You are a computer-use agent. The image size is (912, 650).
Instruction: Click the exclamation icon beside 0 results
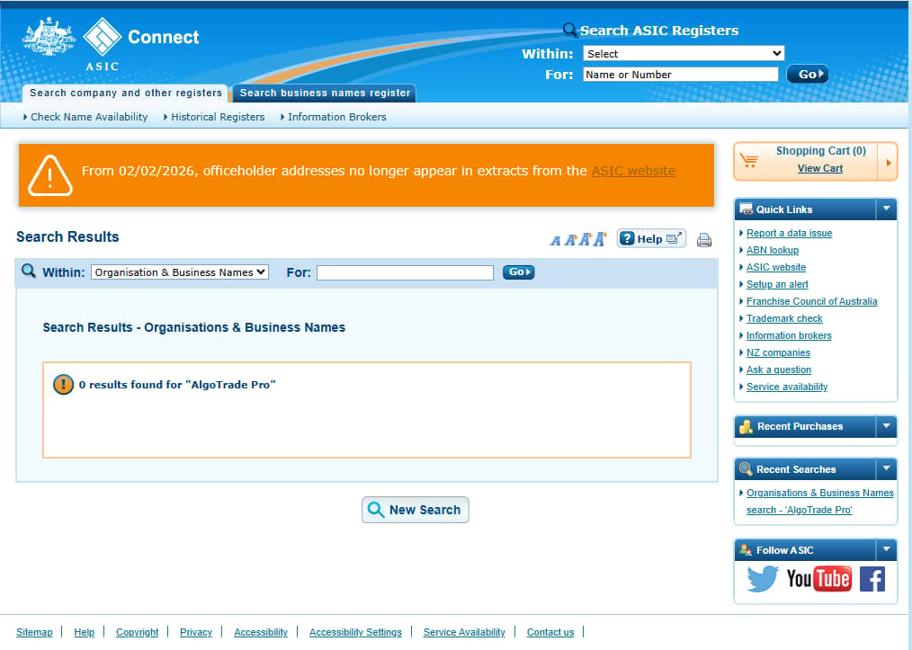click(63, 384)
